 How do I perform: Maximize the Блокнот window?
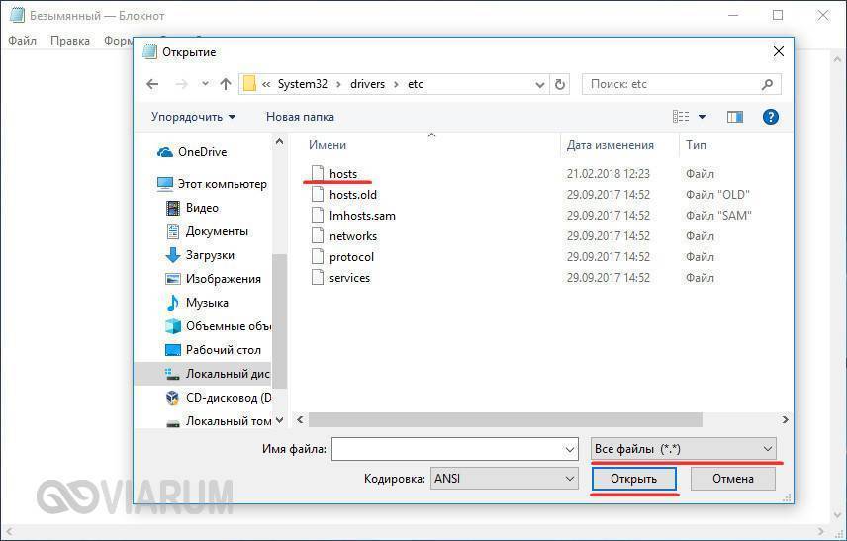point(778,15)
